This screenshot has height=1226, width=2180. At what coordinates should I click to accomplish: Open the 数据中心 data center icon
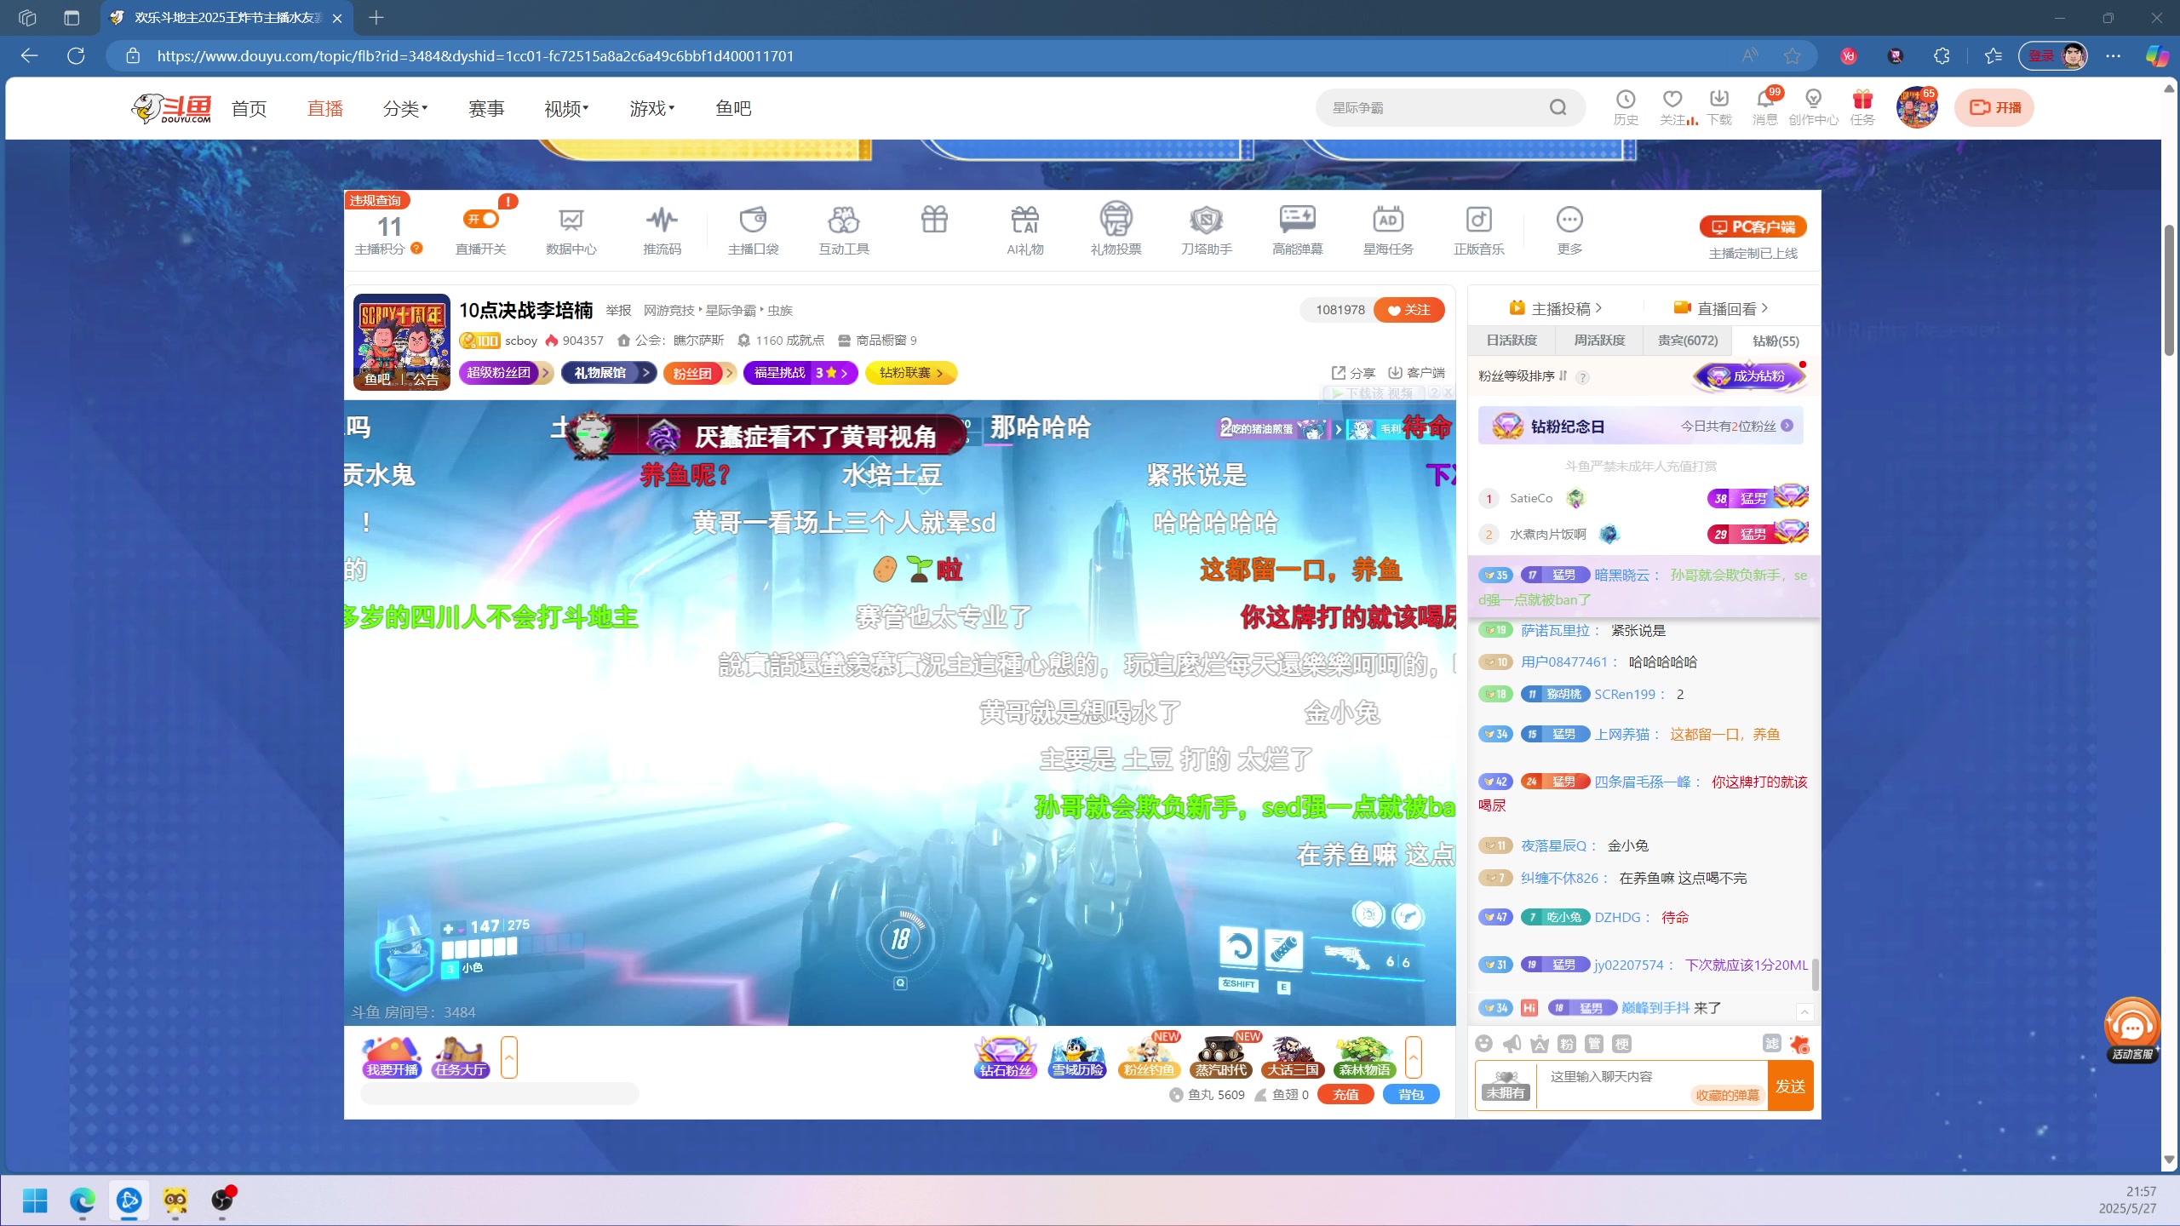571,230
